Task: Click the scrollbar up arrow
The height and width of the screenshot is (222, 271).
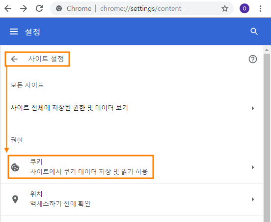Action: coord(267,50)
